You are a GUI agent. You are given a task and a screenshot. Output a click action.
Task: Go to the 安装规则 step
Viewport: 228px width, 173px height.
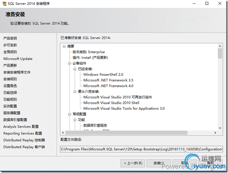(10, 79)
